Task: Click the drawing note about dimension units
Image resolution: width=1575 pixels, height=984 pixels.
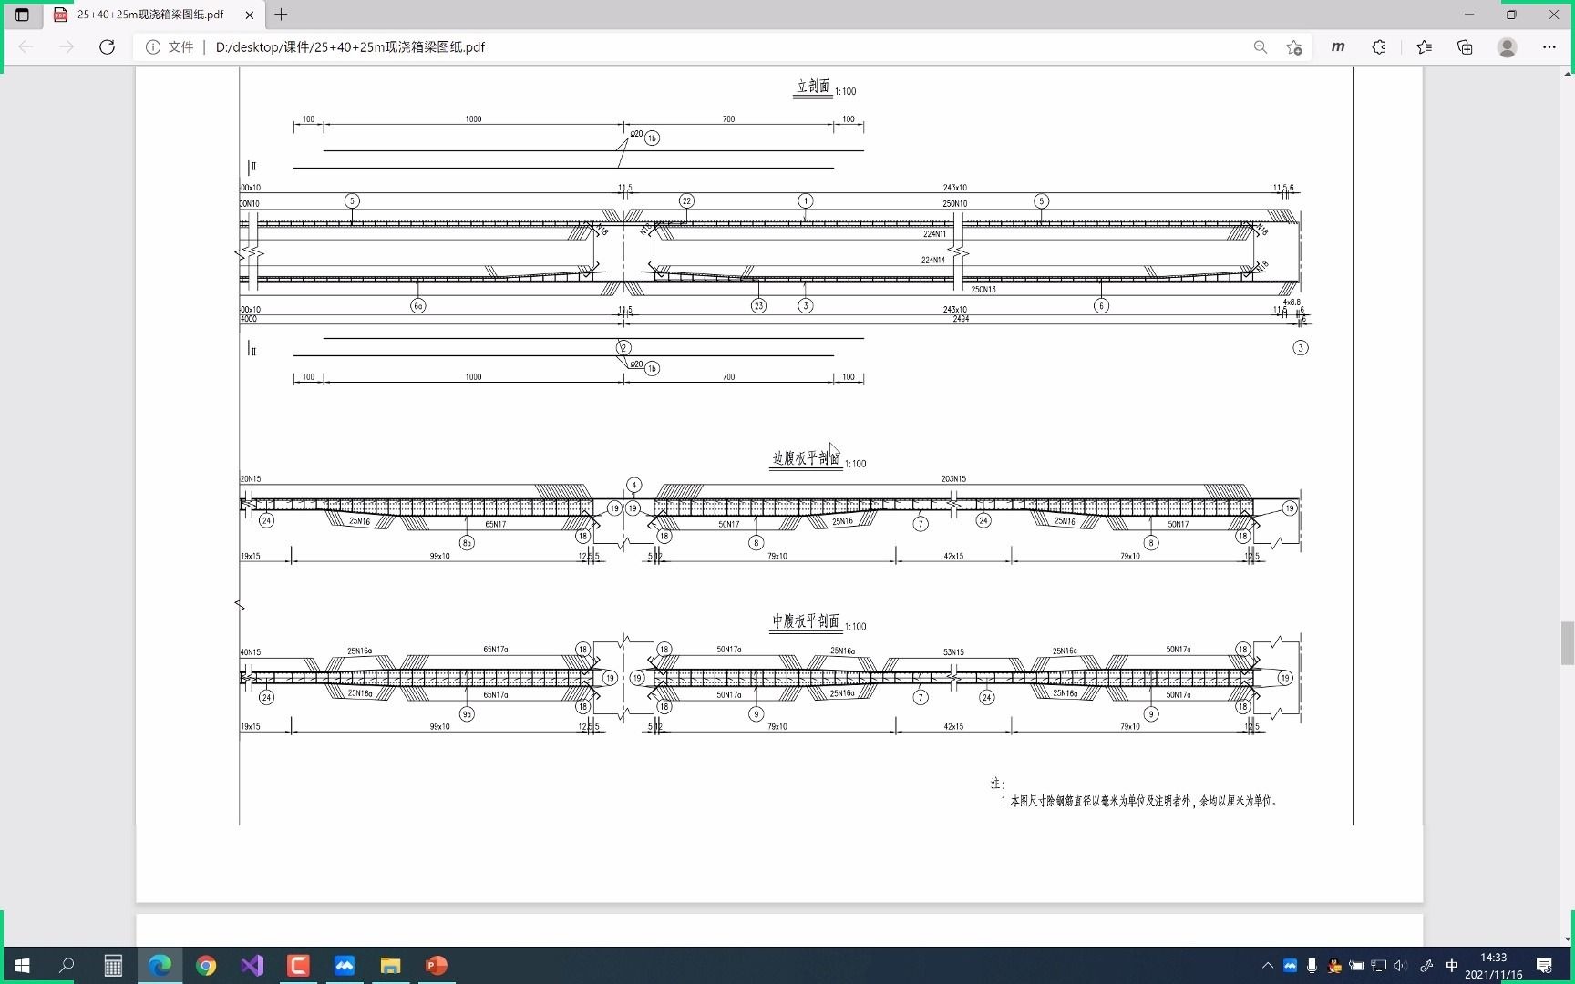Action: (x=1139, y=801)
